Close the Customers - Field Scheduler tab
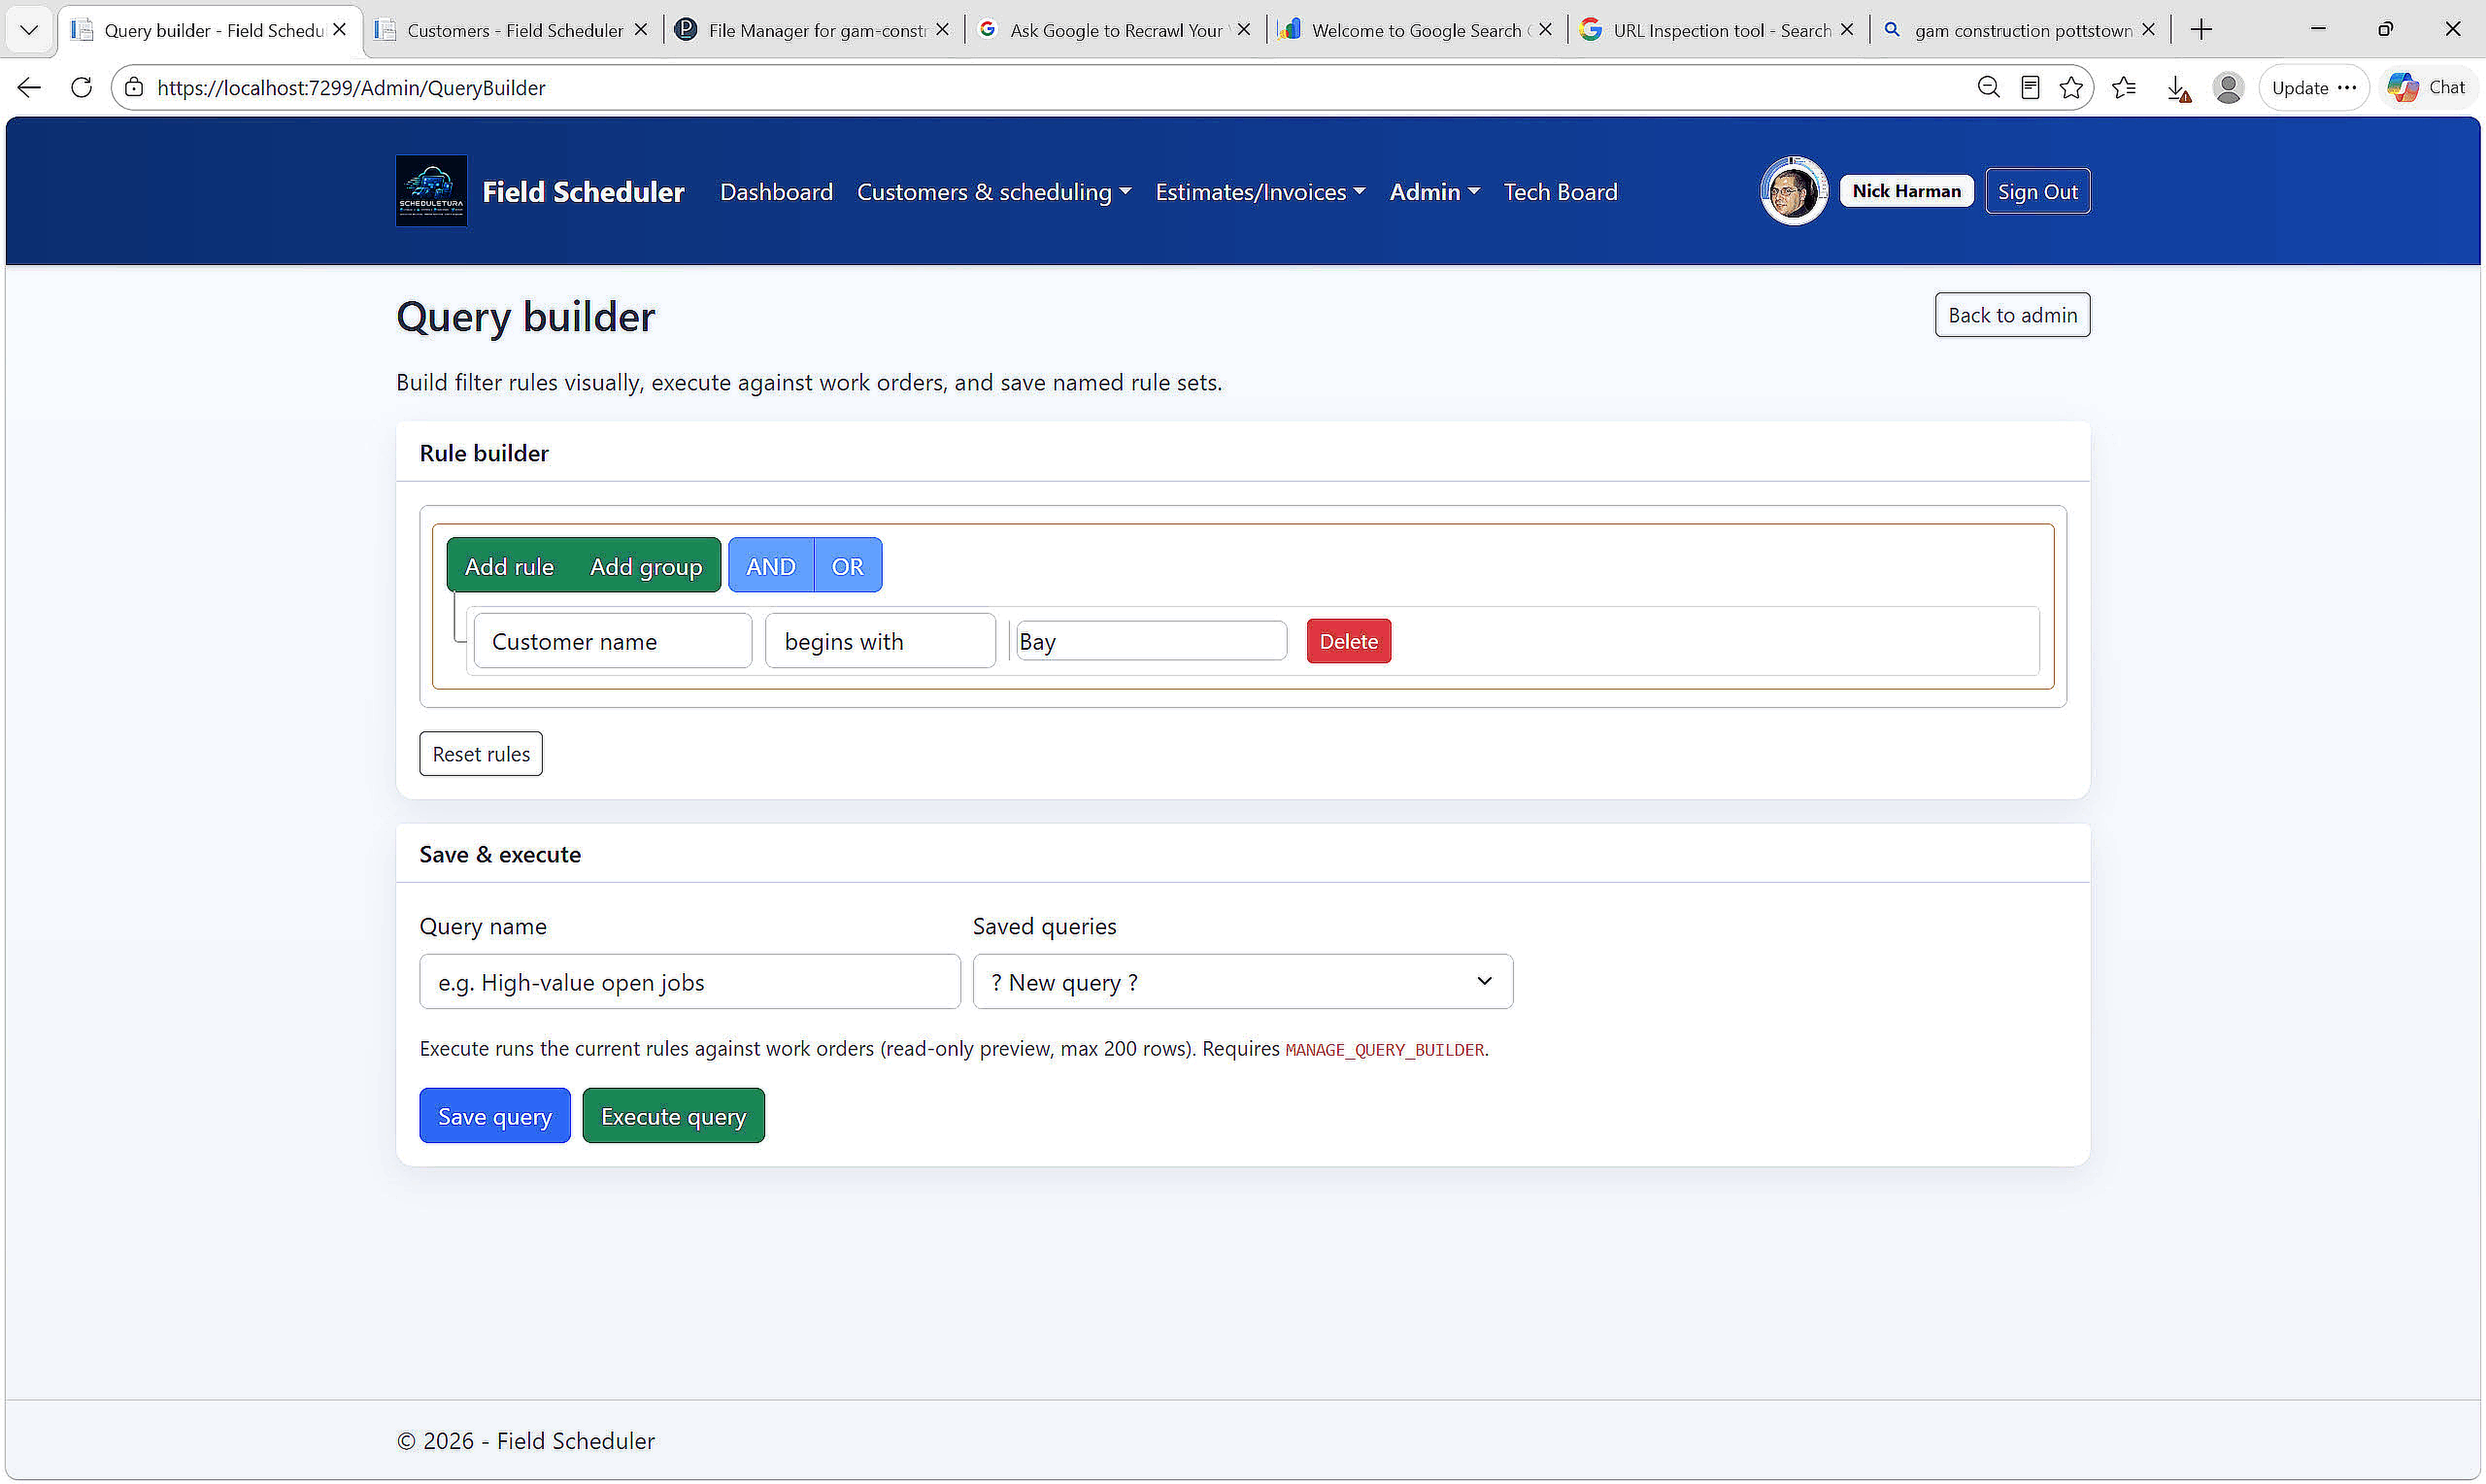The image size is (2486, 1484). [x=641, y=30]
